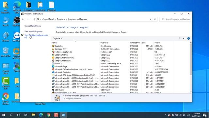Open the Recycle Bin desktop icon
The width and height of the screenshot is (209, 118).
pos(6,52)
